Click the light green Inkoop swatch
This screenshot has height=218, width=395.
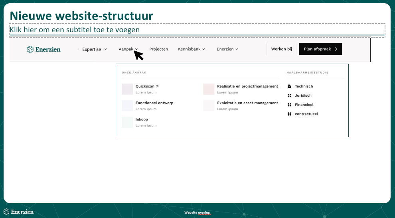coord(127,122)
